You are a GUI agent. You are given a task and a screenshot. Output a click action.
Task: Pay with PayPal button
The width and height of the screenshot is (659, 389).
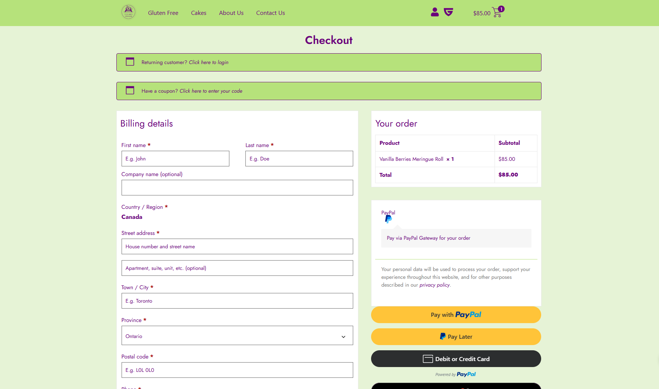pos(456,315)
